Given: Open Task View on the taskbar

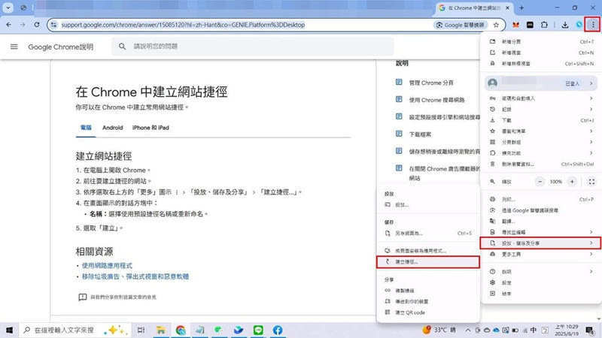Looking at the screenshot, I should pyautogui.click(x=141, y=330).
